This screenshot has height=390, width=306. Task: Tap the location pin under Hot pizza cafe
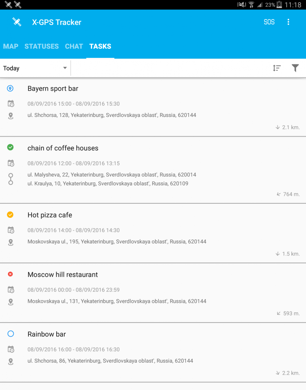click(11, 242)
